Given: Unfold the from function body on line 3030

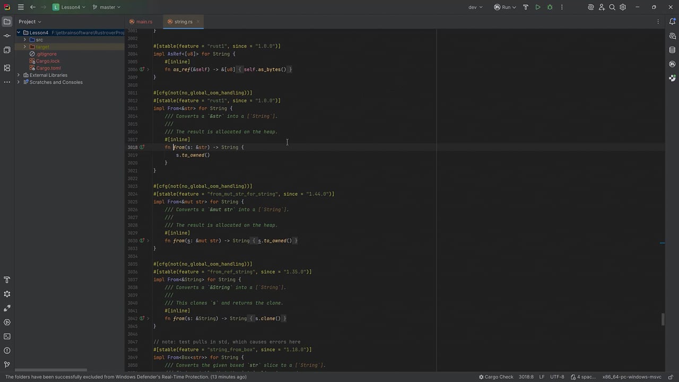Looking at the screenshot, I should pos(148,241).
